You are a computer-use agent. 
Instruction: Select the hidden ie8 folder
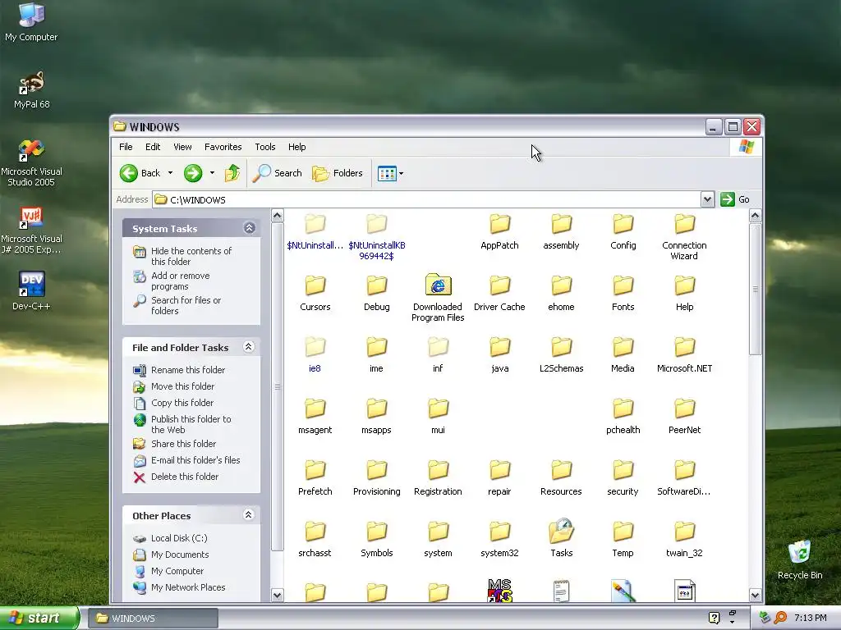coord(315,354)
